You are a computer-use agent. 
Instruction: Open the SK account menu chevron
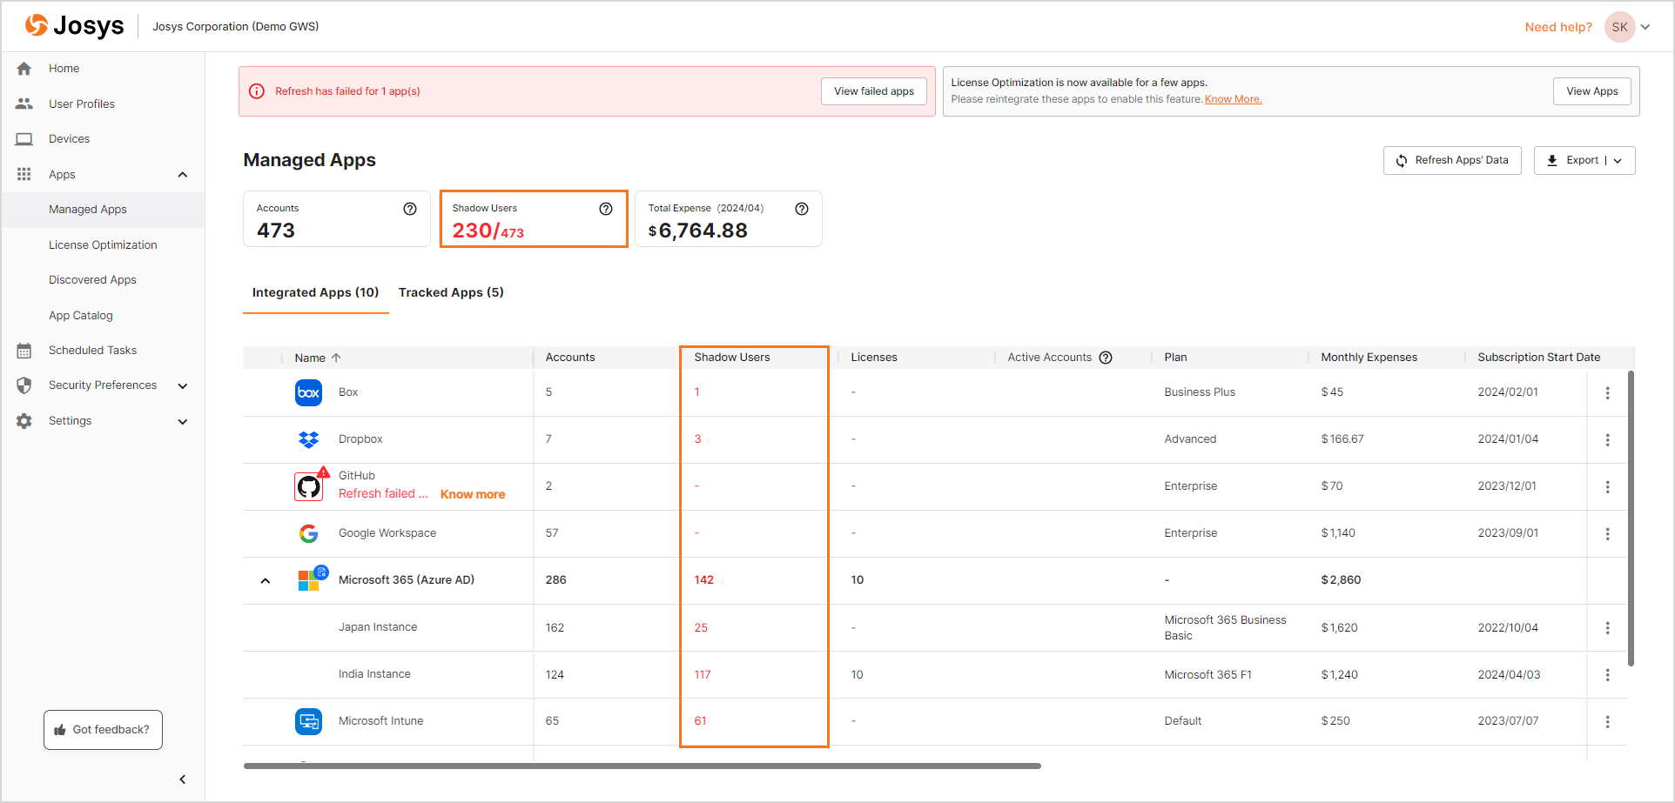click(1645, 27)
